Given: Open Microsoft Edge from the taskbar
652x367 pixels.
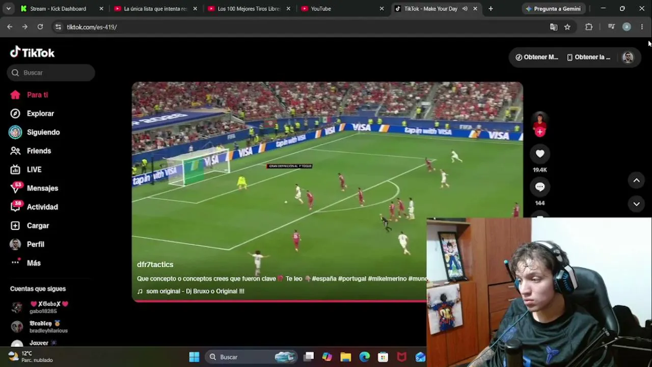Looking at the screenshot, I should click(x=364, y=357).
